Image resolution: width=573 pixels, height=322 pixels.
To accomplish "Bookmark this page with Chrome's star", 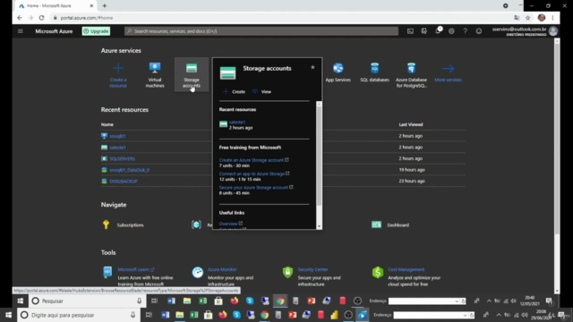I will [x=527, y=18].
